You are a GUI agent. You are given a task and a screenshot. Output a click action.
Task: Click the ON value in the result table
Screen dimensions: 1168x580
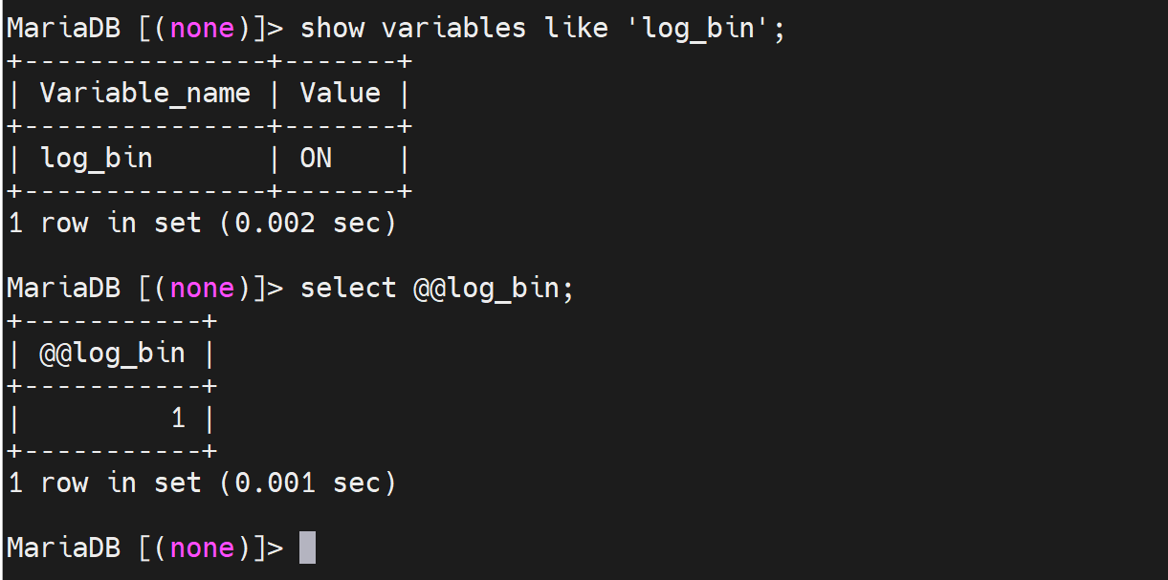[x=316, y=158]
